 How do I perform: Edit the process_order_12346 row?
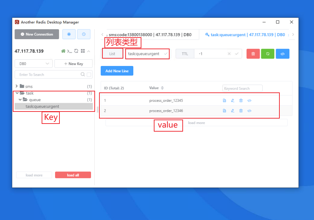(233, 111)
